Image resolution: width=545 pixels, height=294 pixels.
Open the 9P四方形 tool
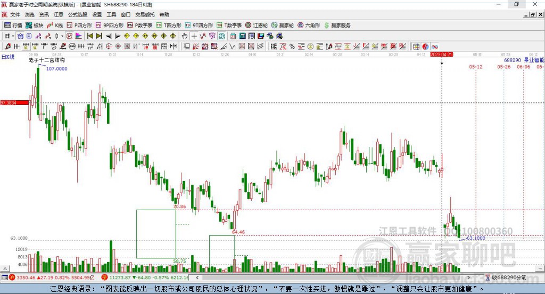(110, 25)
